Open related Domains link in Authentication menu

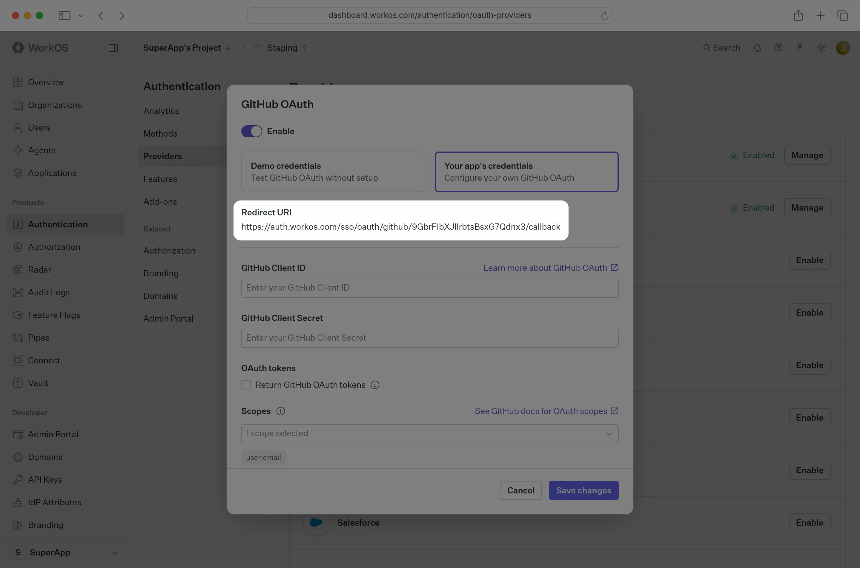coord(160,296)
